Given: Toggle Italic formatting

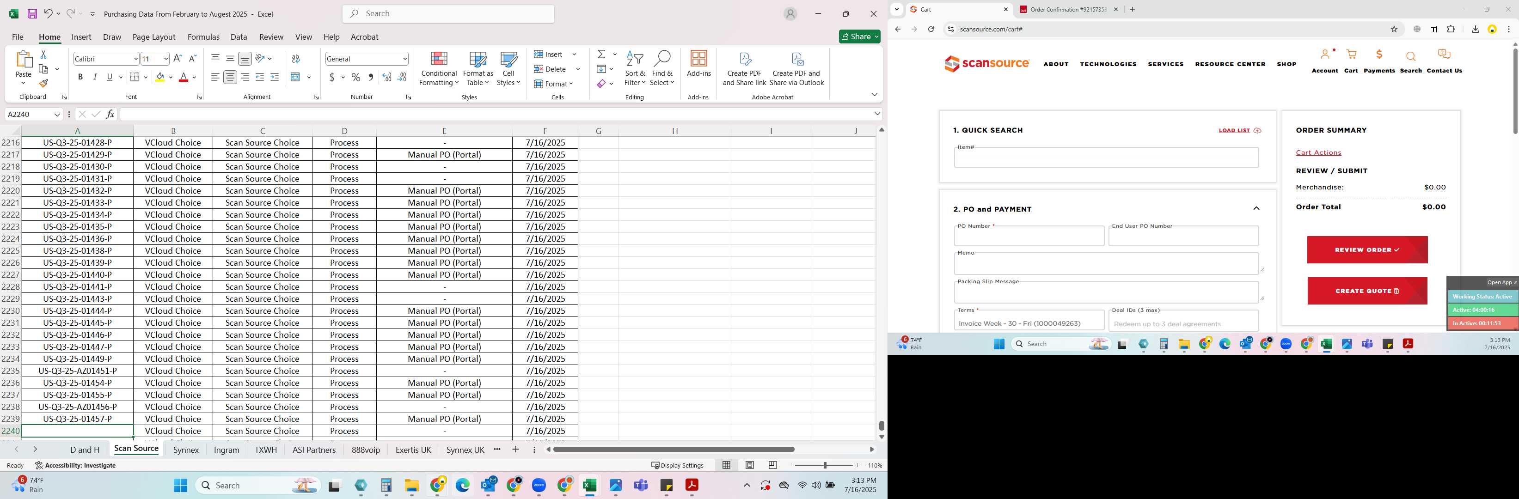Looking at the screenshot, I should pyautogui.click(x=95, y=77).
